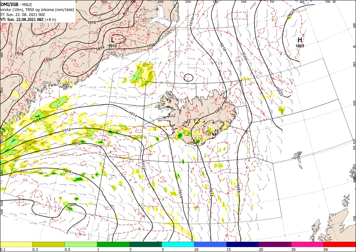Click the '15W' longitude label at top
356x252 pixels.
[x=215, y=1]
